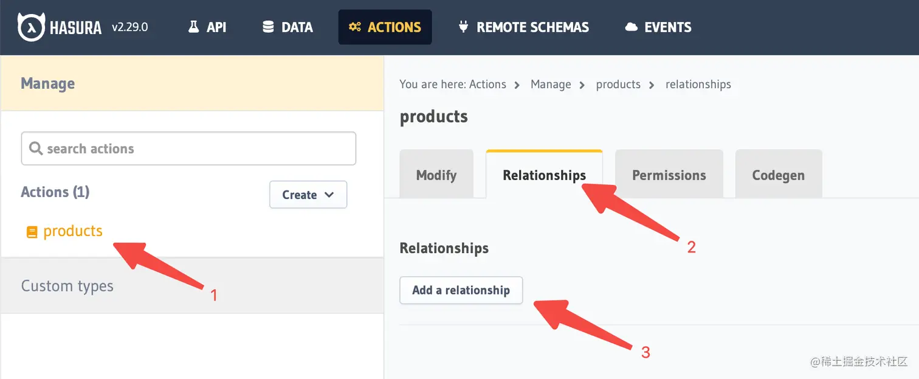Focus the search actions input field
The width and height of the screenshot is (919, 379).
pyautogui.click(x=188, y=148)
